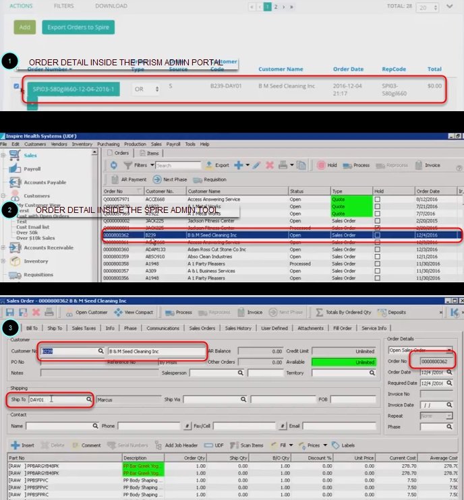This screenshot has height=500, width=464.
Task: Click the Filters funnel icon
Action: [x=128, y=165]
